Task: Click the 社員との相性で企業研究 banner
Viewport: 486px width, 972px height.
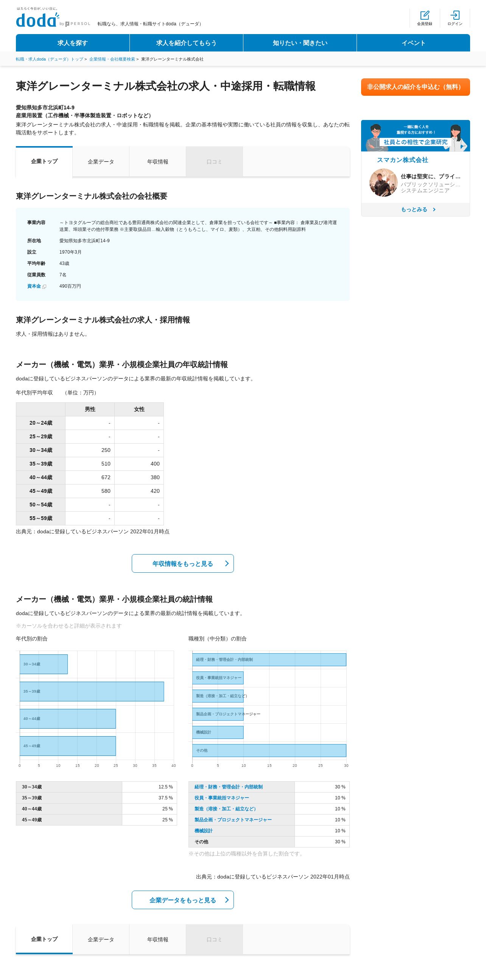Action: point(415,136)
